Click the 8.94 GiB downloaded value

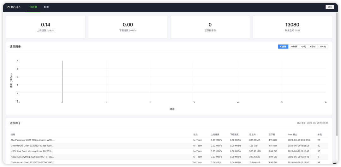coord(273,157)
